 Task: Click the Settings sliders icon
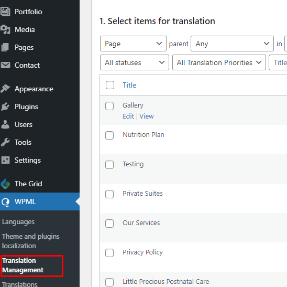(x=5, y=160)
